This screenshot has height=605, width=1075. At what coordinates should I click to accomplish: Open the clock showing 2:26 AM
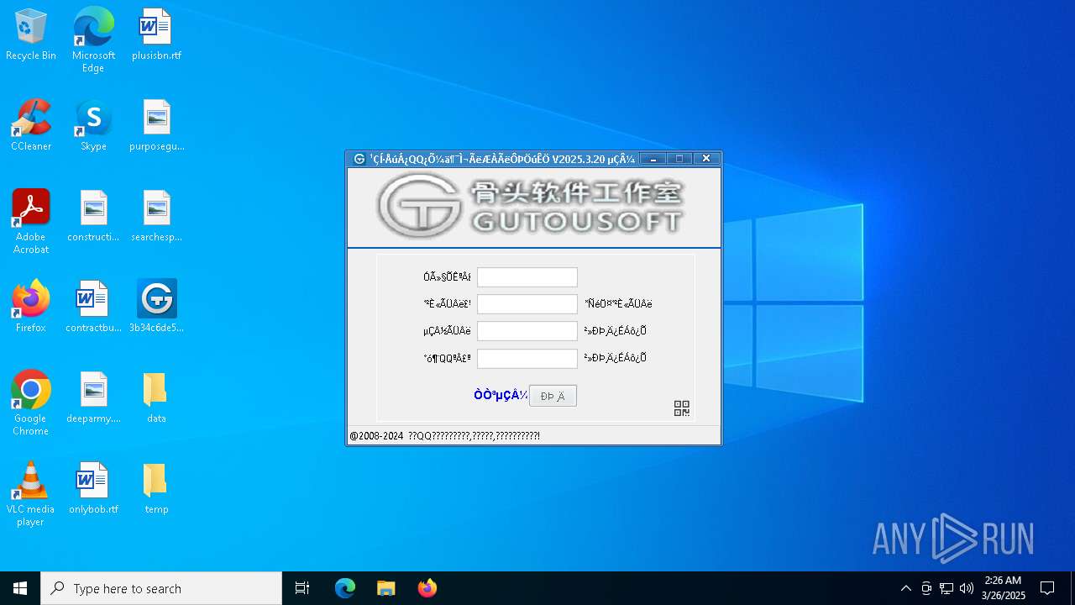pyautogui.click(x=1004, y=588)
